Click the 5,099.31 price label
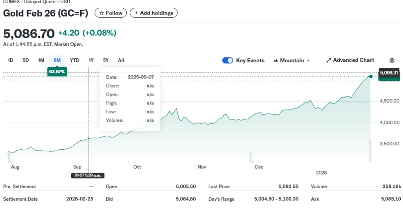This screenshot has height=214, width=403. (x=389, y=73)
